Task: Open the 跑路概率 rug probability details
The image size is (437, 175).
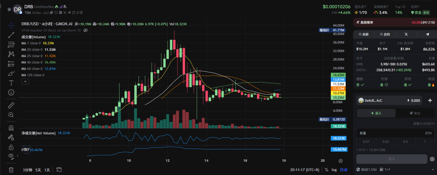Action: pos(395,22)
